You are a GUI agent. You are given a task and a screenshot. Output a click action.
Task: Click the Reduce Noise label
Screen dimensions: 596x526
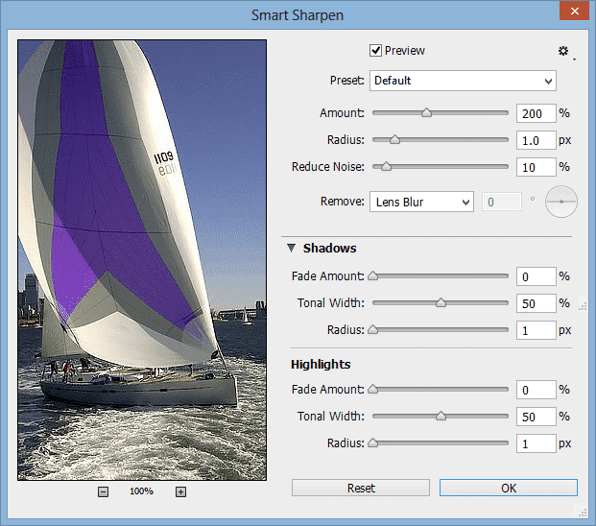328,166
